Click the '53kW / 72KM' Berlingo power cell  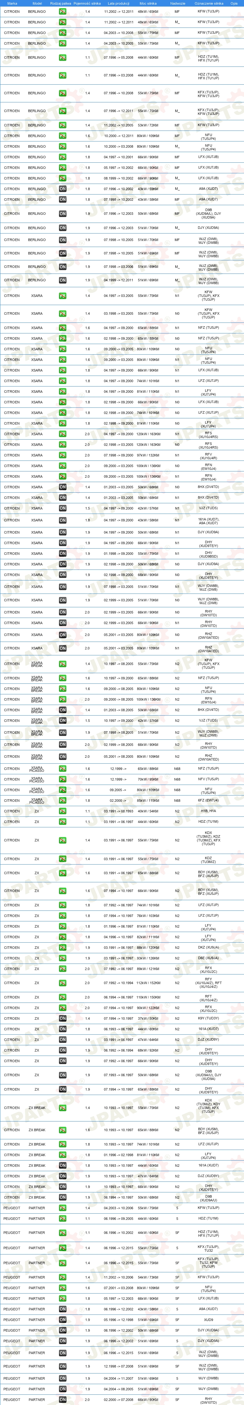[x=148, y=126]
